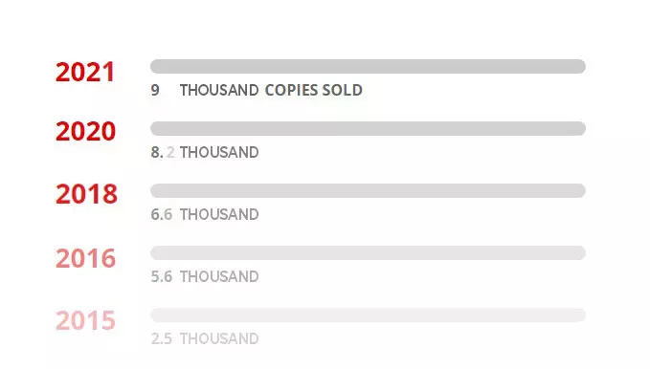This screenshot has width=650, height=369.
Task: Click the 2021 year label
Action: tap(85, 72)
